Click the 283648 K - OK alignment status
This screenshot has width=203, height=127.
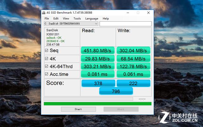[56, 41]
